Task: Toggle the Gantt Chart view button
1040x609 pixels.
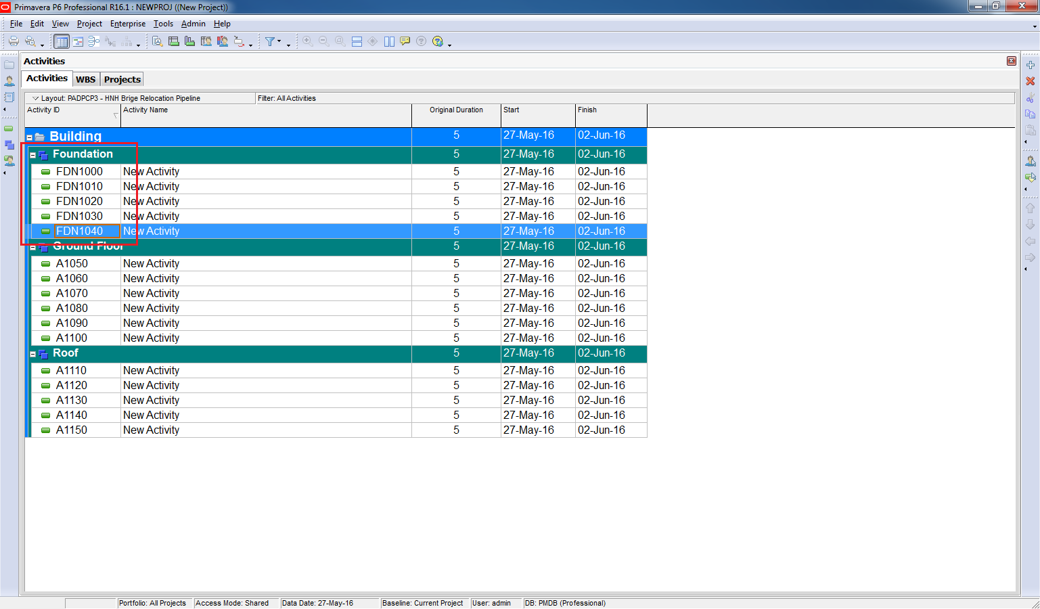Action: (78, 41)
